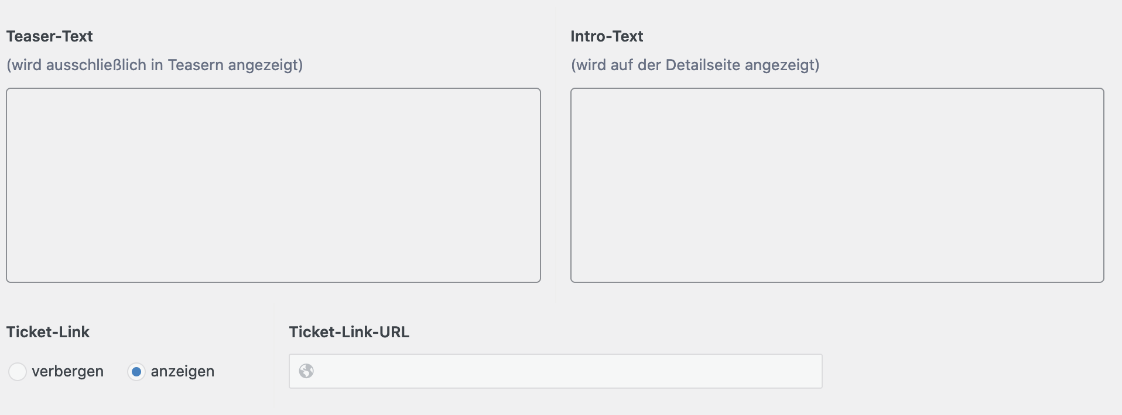1122x415 pixels.
Task: Click the Ticket-Link heading label
Action: point(48,332)
